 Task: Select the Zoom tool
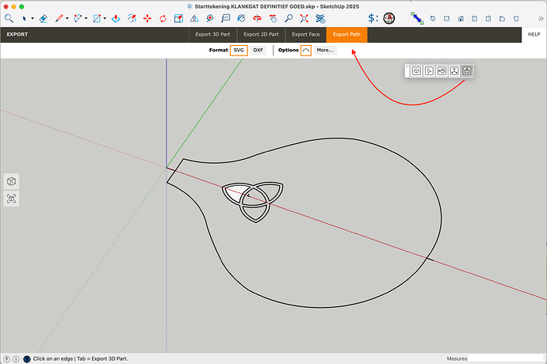pos(289,18)
